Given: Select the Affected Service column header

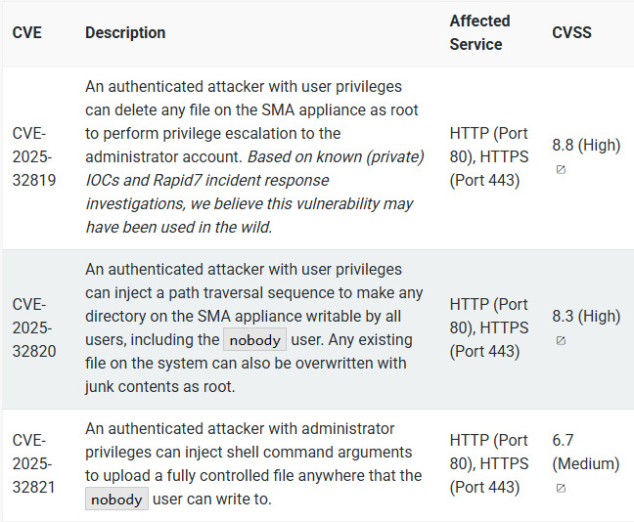Looking at the screenshot, I should click(x=480, y=32).
